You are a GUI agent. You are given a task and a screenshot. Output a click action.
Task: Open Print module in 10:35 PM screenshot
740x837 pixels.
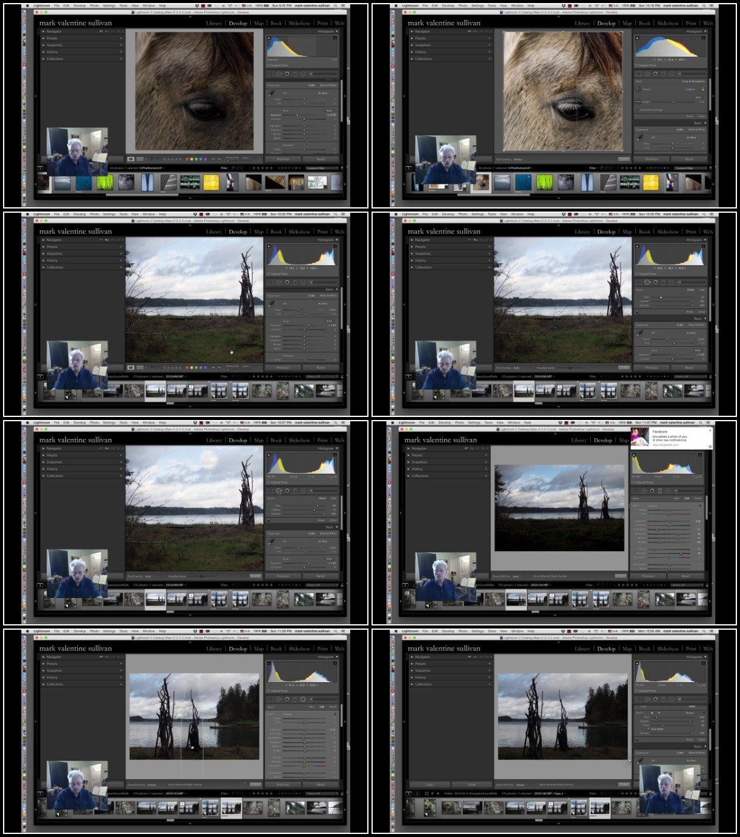[x=691, y=232]
